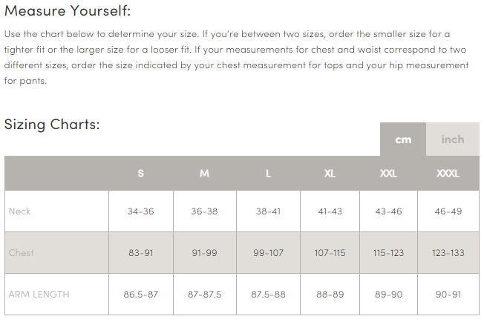Image resolution: width=484 pixels, height=319 pixels.
Task: Click the 99-107 chest cell for size L
Action: tap(268, 253)
